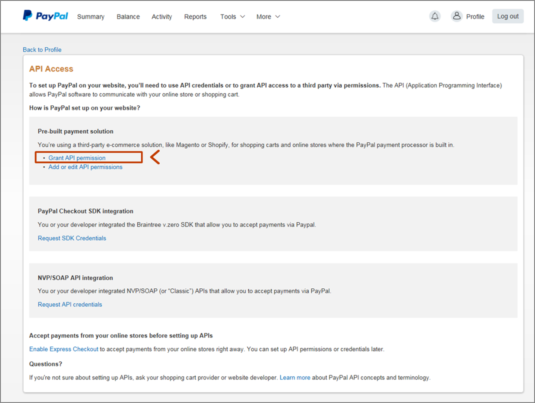The image size is (535, 403).
Task: Expand the Tools dropdown menu
Action: tap(233, 17)
